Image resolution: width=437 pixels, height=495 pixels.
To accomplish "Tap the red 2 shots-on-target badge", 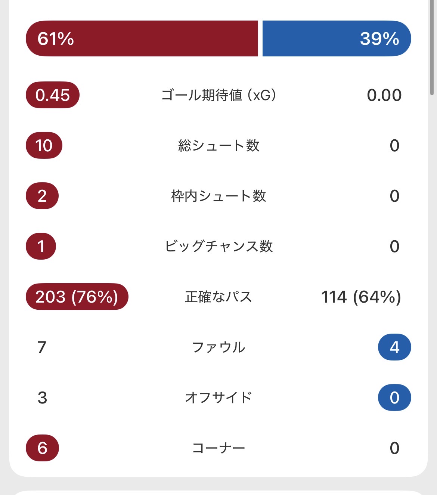I will click(42, 196).
